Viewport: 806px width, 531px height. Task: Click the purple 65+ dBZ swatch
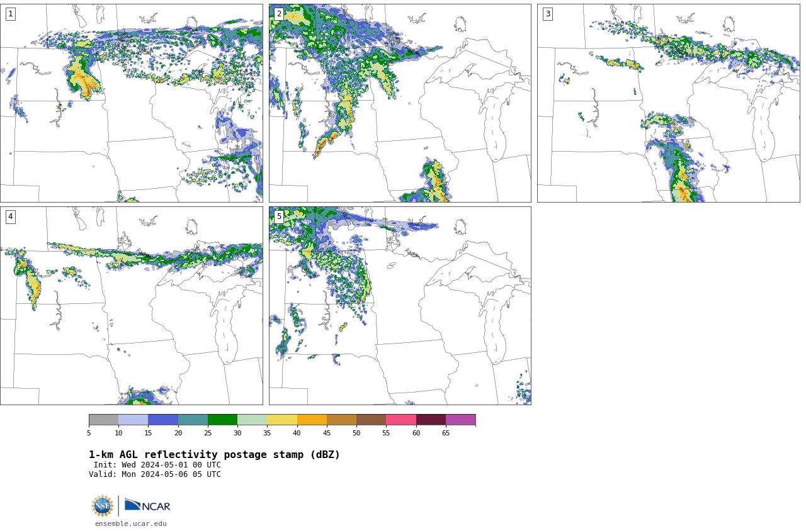[x=460, y=420]
